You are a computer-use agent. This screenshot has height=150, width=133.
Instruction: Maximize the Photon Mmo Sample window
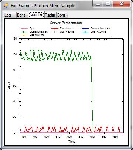click(x=108, y=4)
